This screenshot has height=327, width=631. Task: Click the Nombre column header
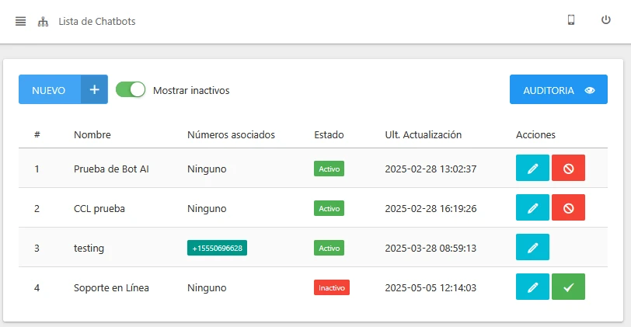coord(92,134)
